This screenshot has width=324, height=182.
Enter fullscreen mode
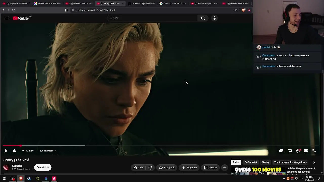point(314,151)
